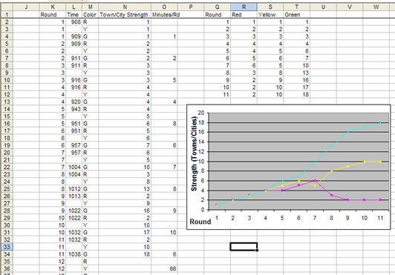The width and height of the screenshot is (395, 275).
Task: Select row 1 header
Action: point(7,15)
